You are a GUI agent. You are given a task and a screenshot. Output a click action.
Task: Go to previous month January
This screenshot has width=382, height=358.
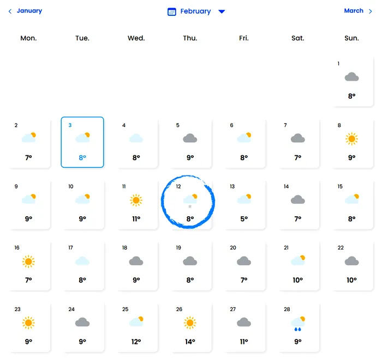tap(29, 11)
